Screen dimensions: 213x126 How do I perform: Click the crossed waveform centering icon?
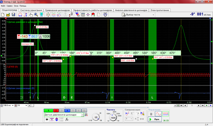click(48, 15)
